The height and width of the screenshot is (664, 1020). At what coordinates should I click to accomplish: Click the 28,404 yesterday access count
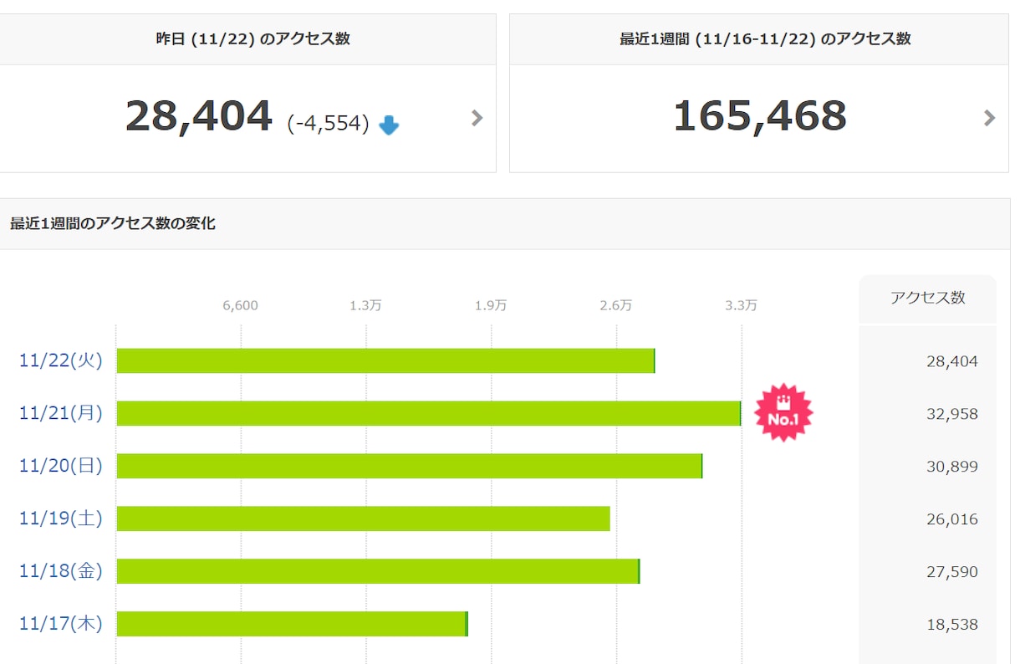click(199, 116)
